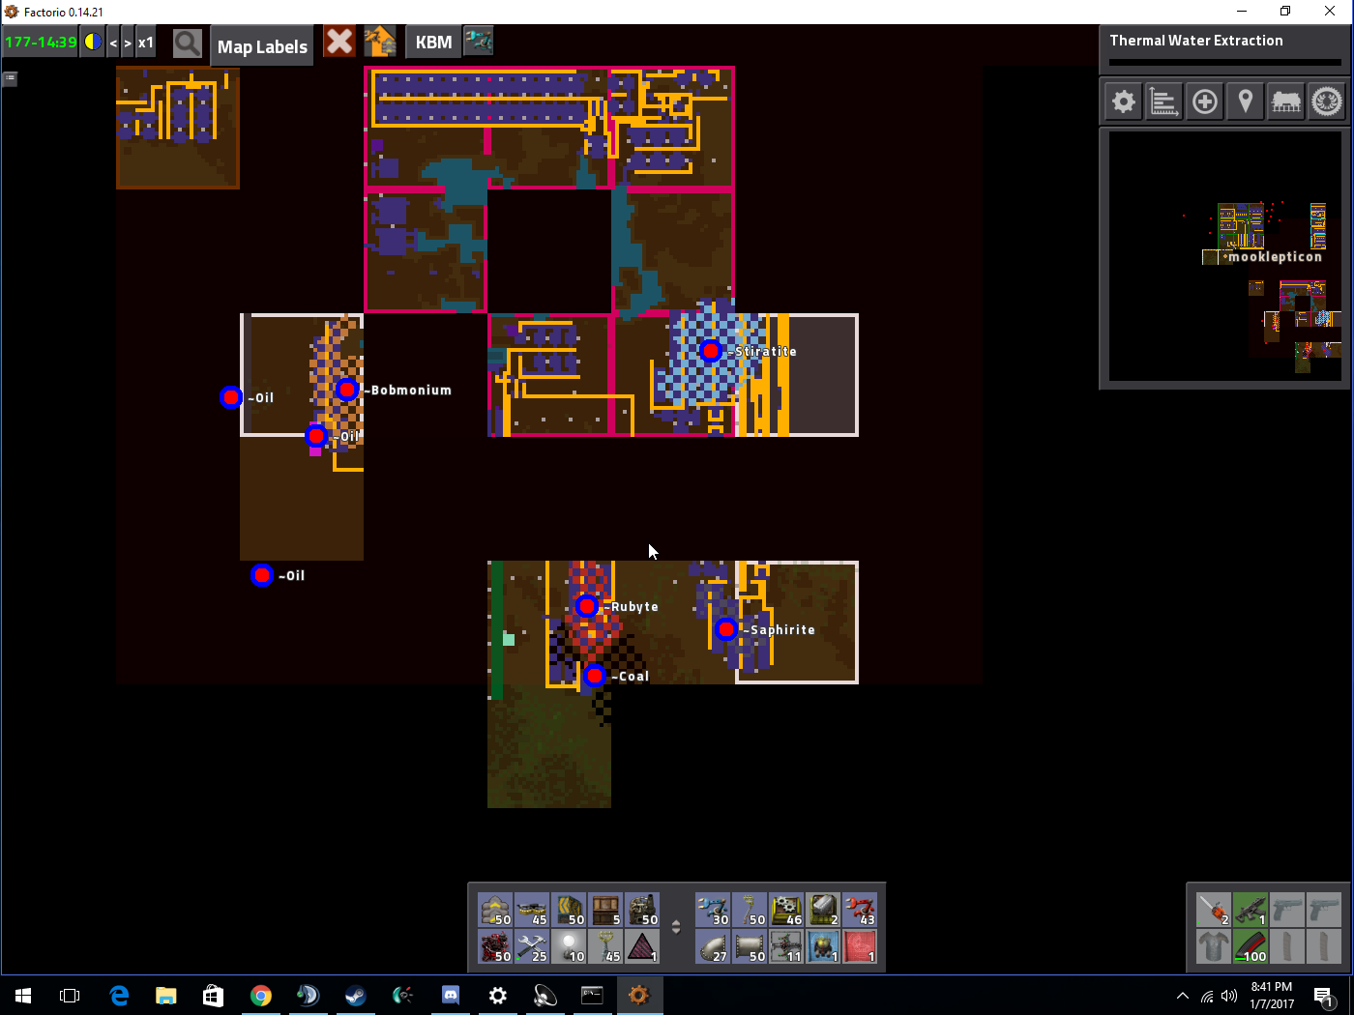Select the gears assembling machine stack of 46

tap(786, 910)
